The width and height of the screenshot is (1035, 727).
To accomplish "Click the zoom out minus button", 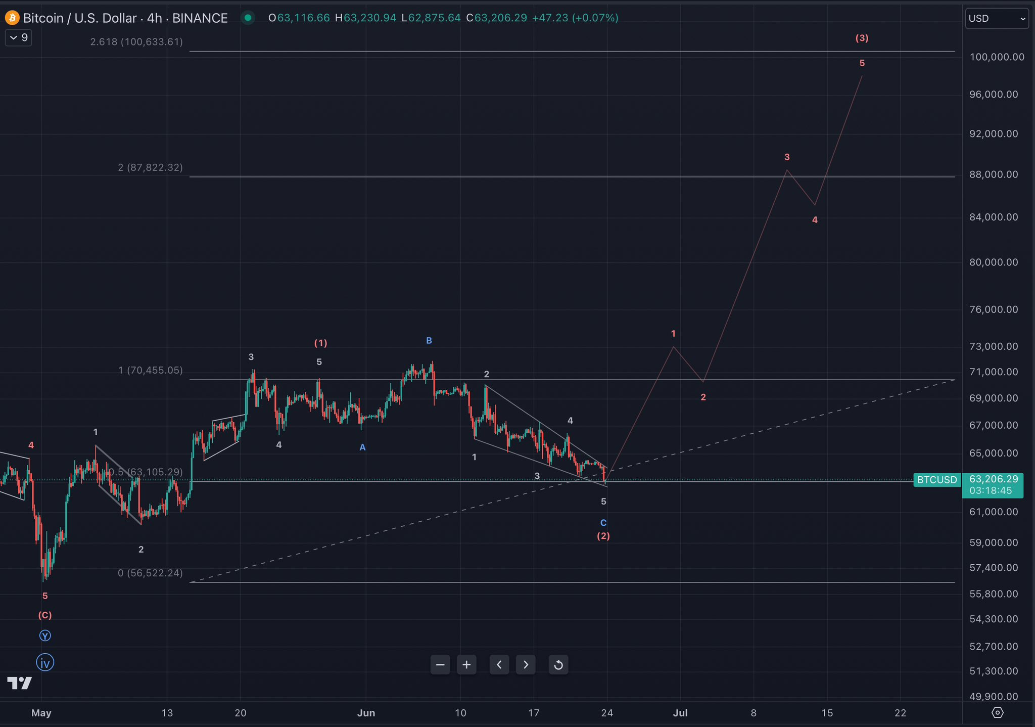I will [440, 665].
